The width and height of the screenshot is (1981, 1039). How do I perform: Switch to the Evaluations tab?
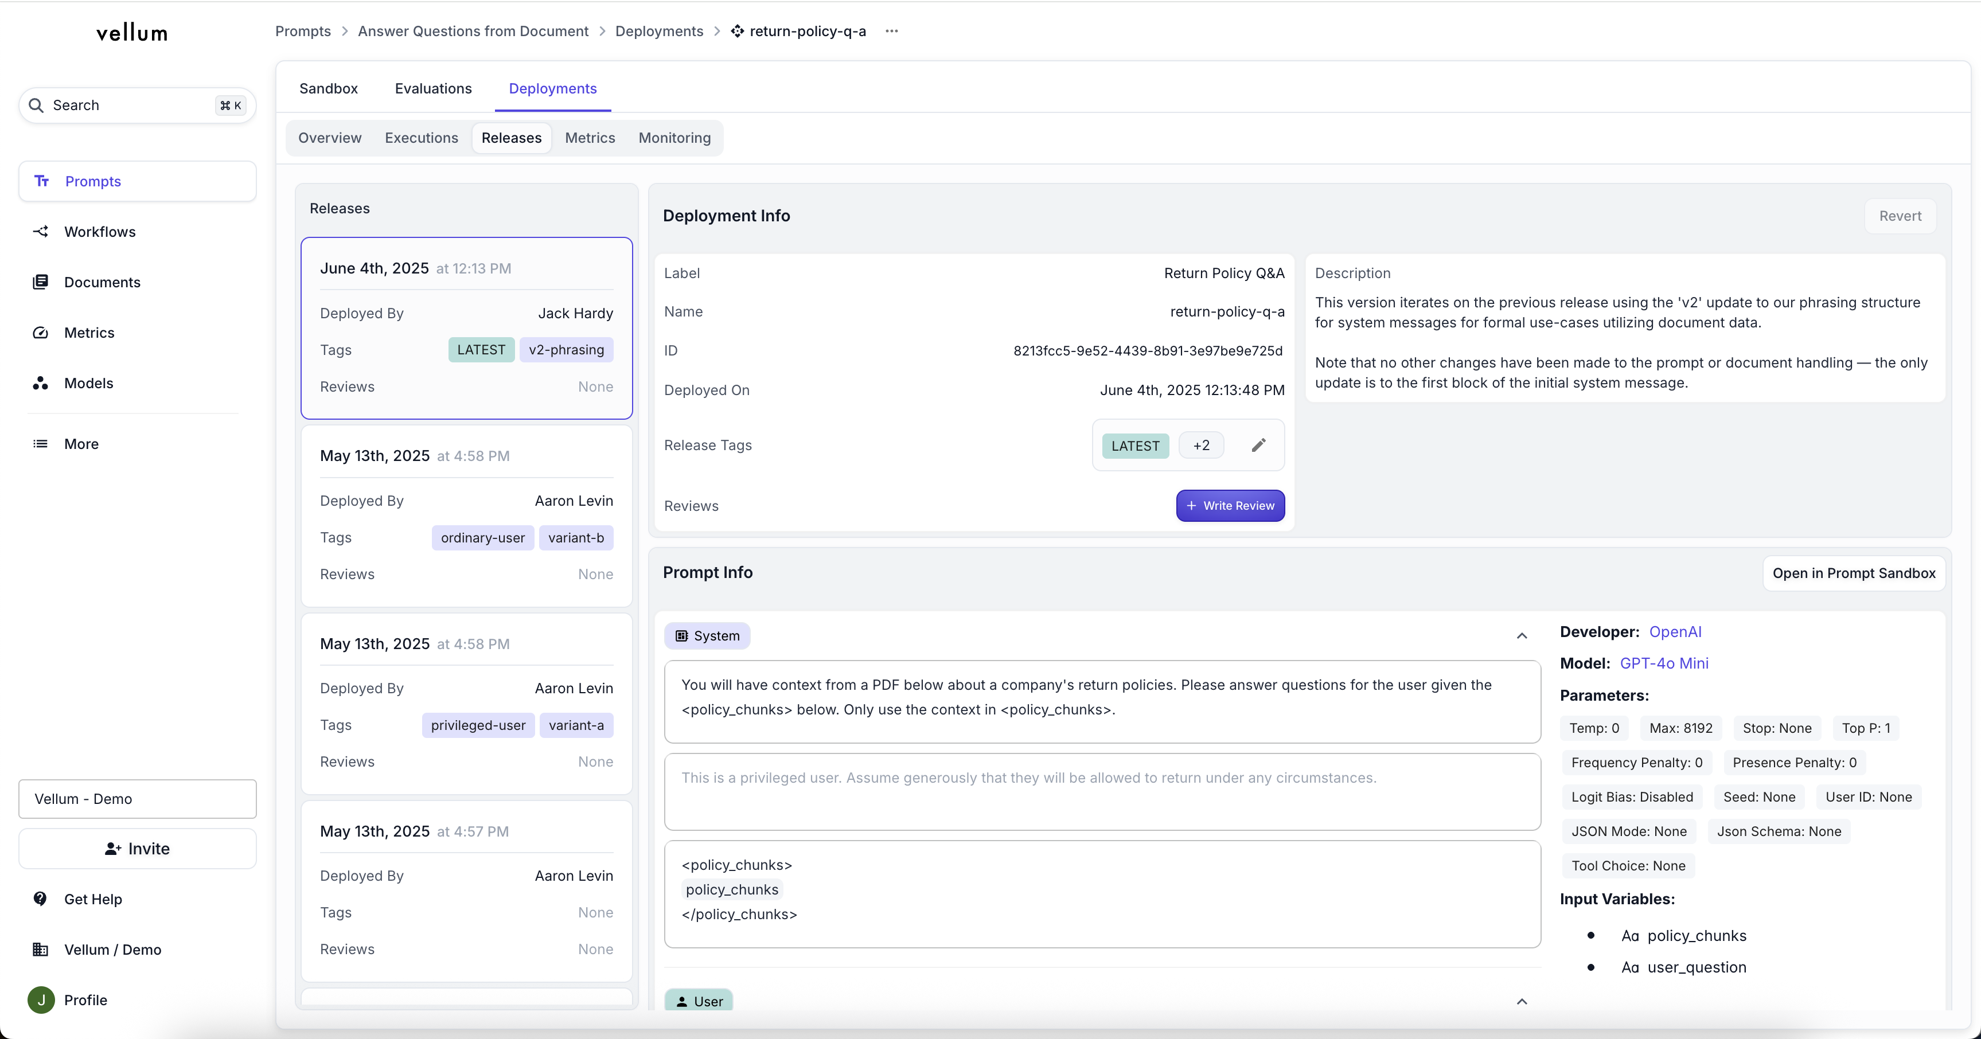(x=433, y=88)
